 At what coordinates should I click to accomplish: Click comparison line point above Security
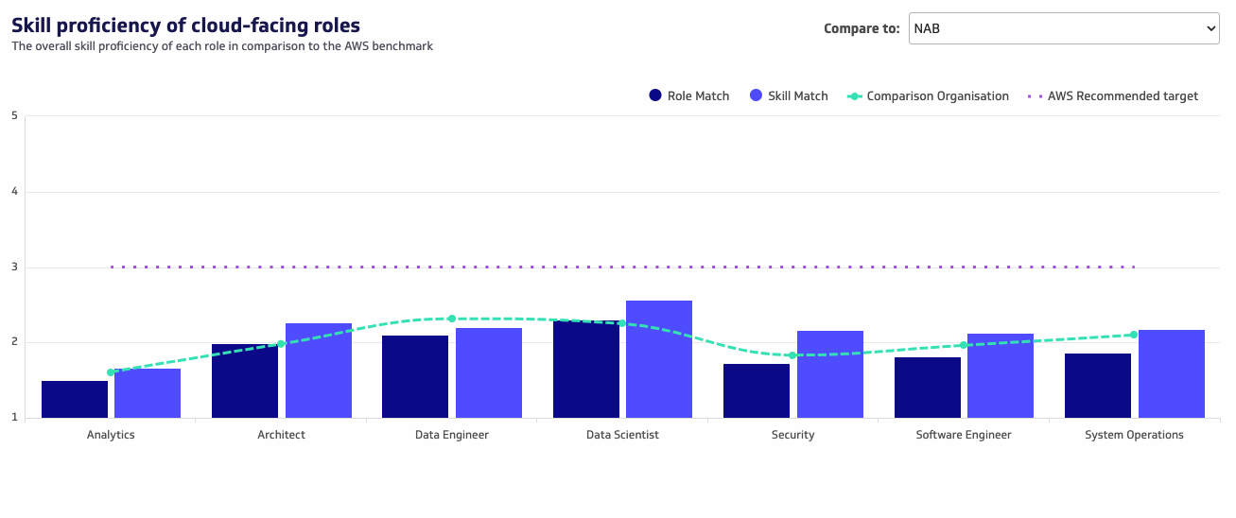pos(792,355)
